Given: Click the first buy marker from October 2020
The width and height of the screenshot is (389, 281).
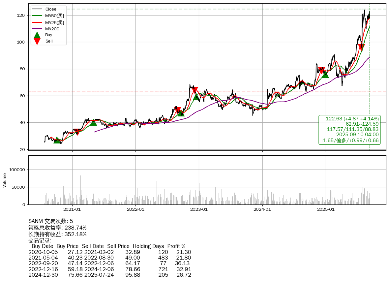Looking at the screenshot, I should point(57,140).
